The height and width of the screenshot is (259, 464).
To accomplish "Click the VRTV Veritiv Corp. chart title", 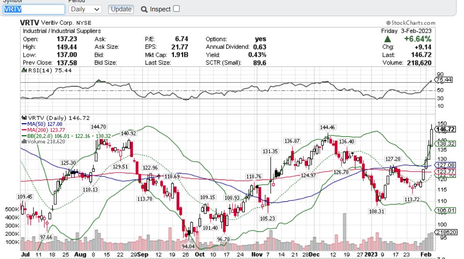I will pyautogui.click(x=56, y=23).
